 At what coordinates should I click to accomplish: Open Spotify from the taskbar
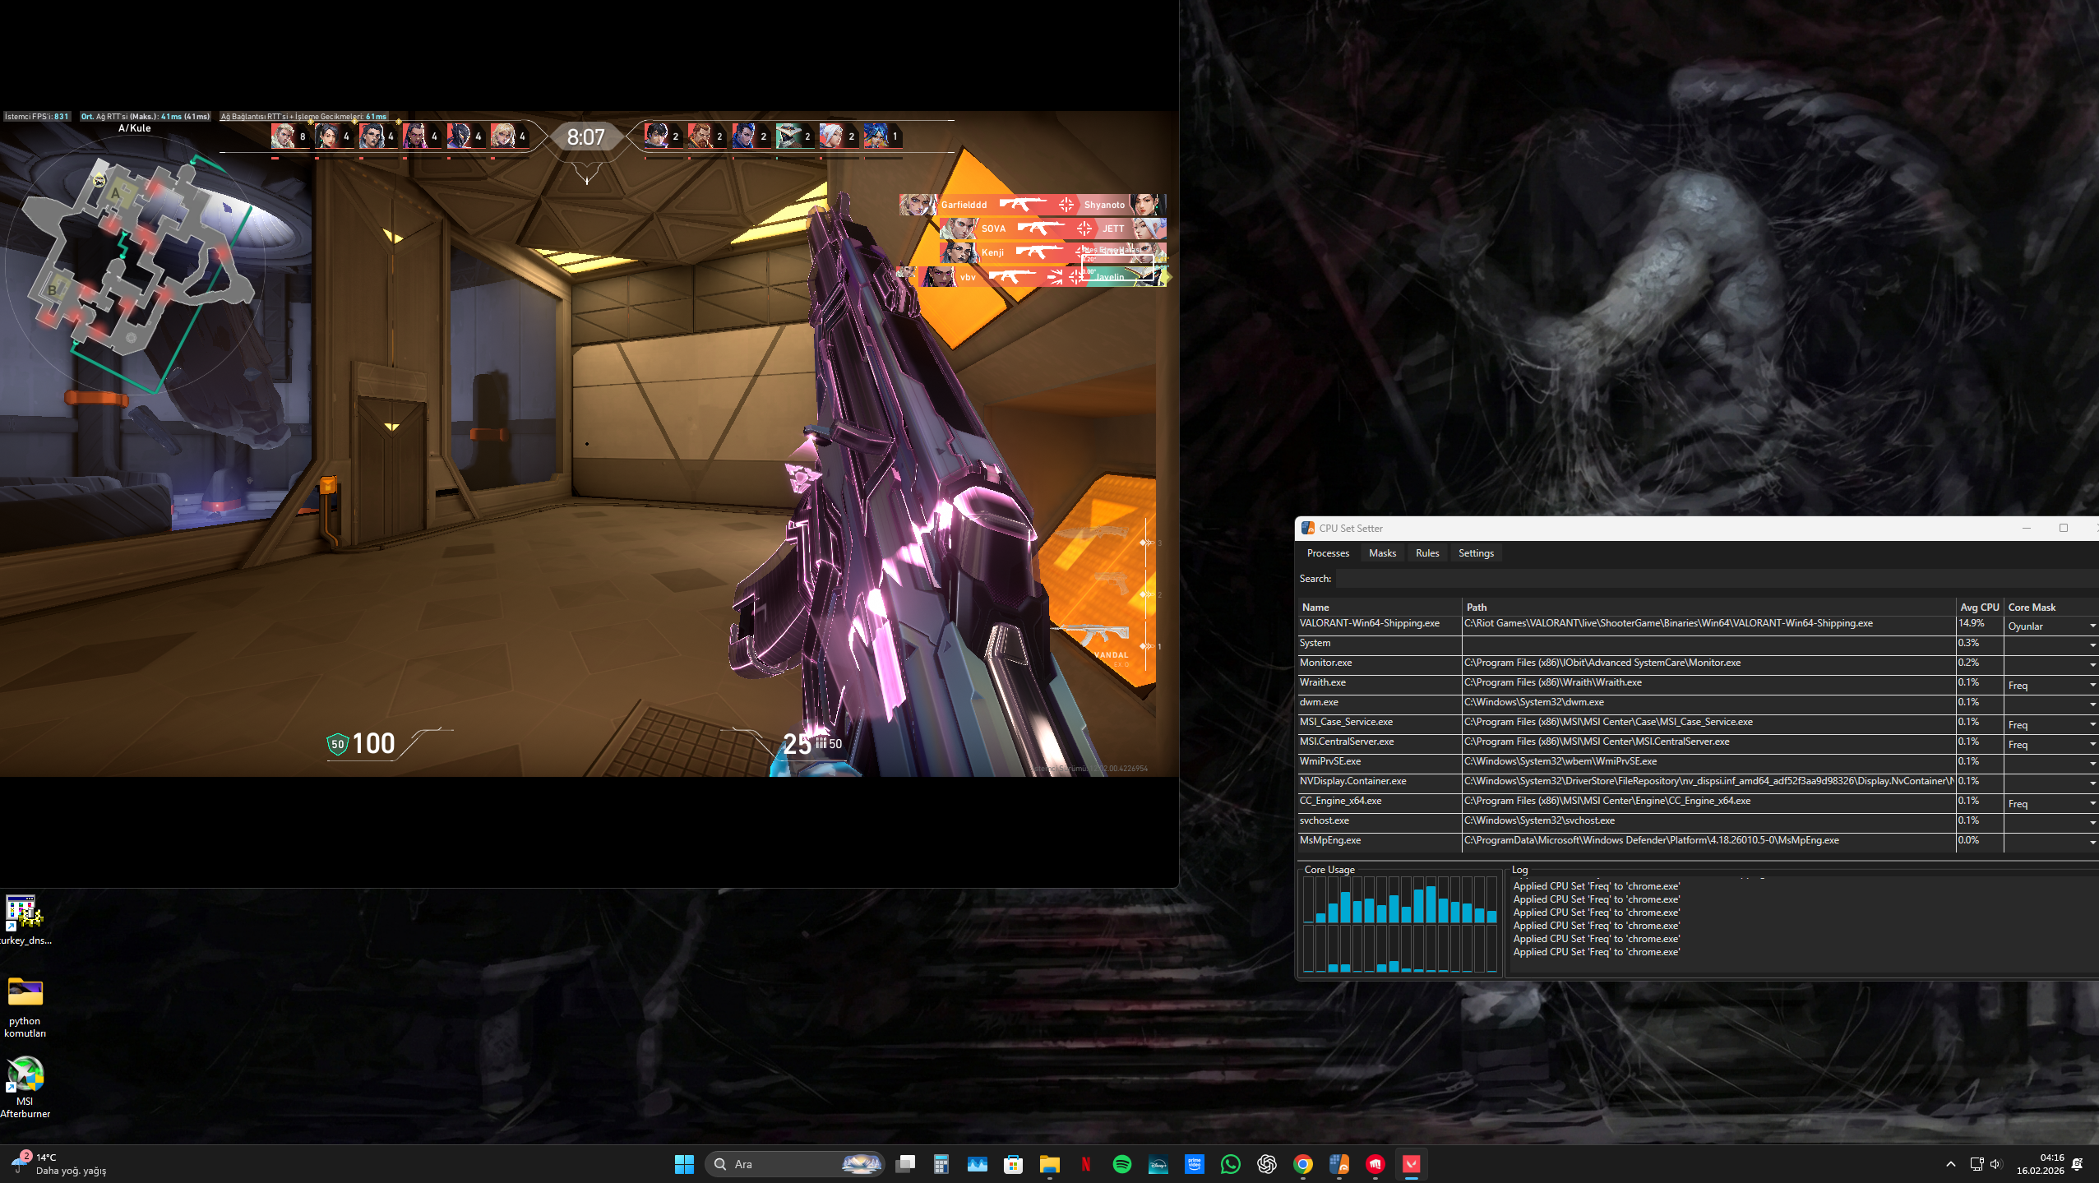pos(1122,1164)
